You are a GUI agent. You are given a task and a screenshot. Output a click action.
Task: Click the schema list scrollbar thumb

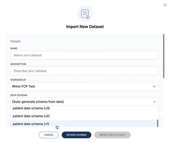pyautogui.click(x=157, y=123)
